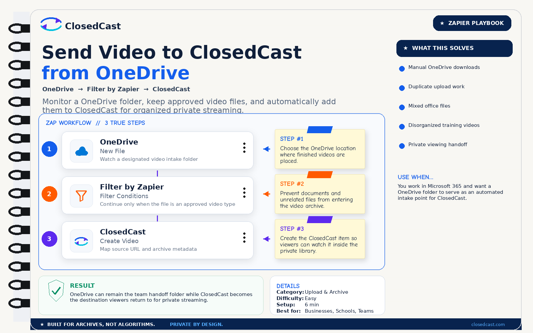Click the 'Best for: Businesses, Schools, Teams' row
The image size is (533, 333).
[x=325, y=311]
